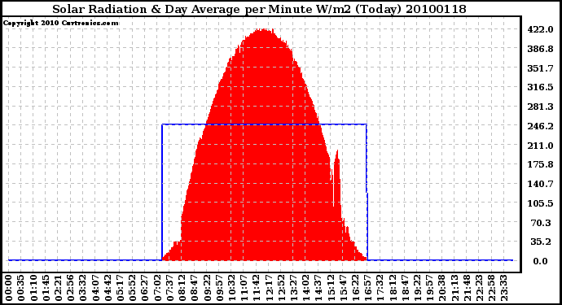Click the 105.5 y-axis value
The image size is (562, 305).
coord(540,203)
